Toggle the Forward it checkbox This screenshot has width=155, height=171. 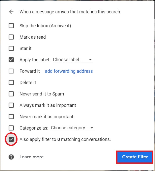[11, 71]
